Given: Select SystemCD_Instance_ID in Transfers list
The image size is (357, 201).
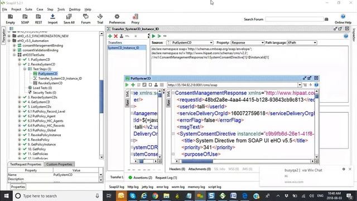Looking at the screenshot, I should (x=127, y=47).
